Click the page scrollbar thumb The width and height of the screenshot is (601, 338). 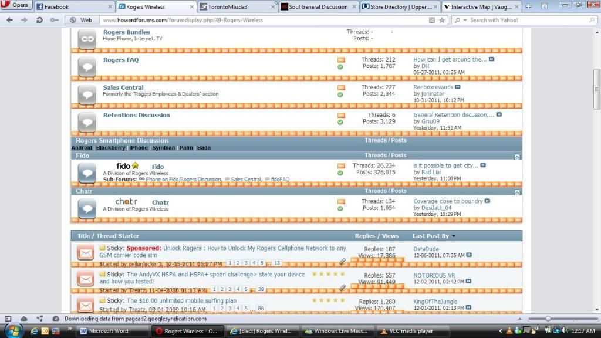coord(596,89)
